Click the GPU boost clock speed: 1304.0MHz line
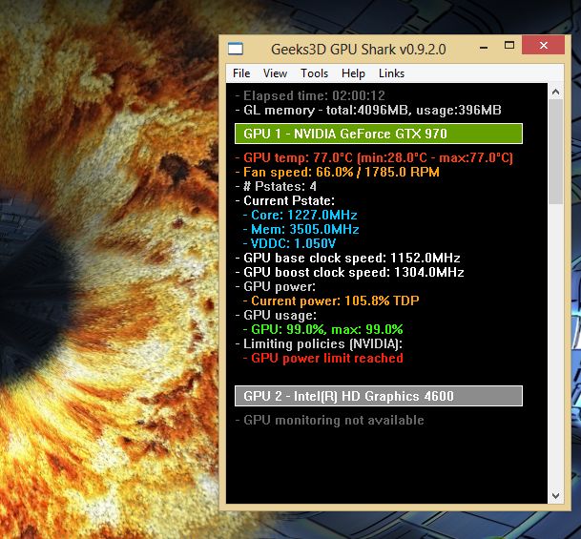581x539 pixels. pos(350,272)
